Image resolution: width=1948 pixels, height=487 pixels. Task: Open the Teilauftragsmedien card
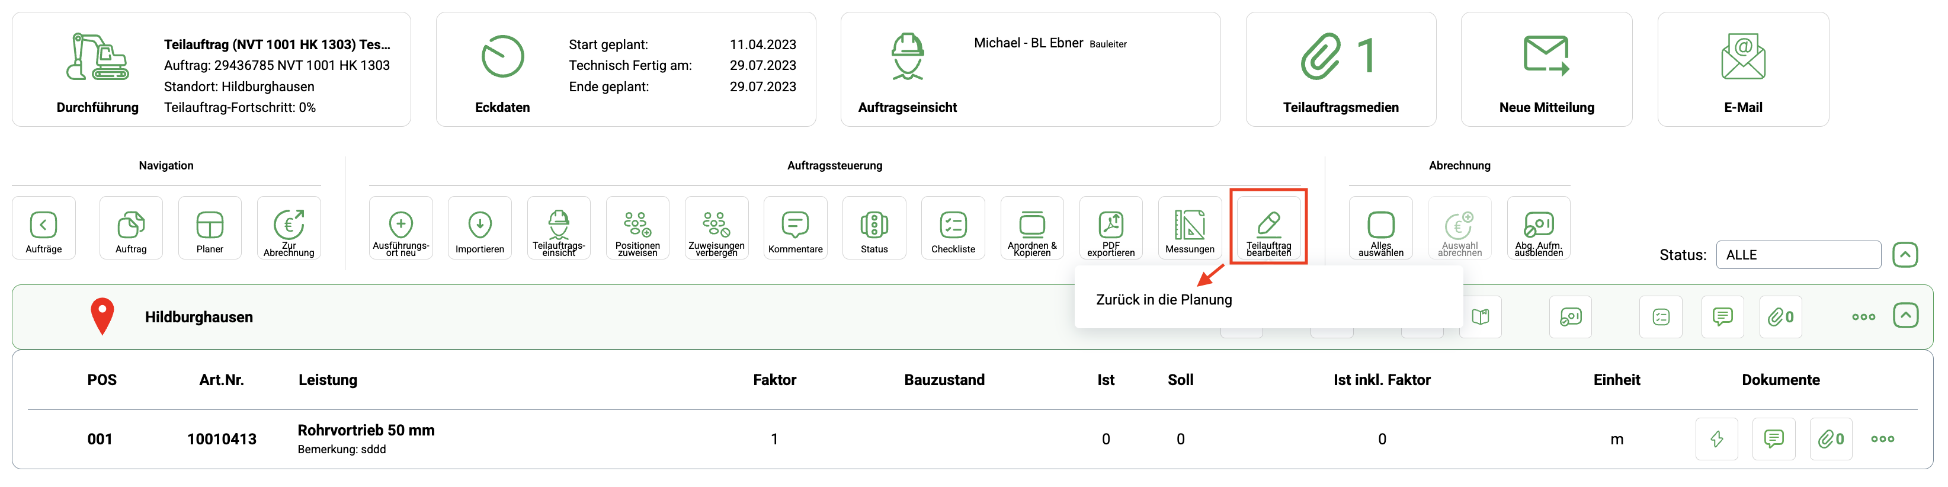click(1340, 69)
